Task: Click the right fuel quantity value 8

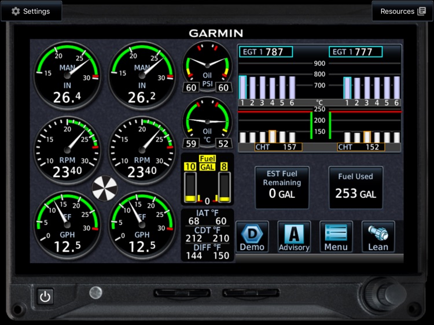Action: coord(223,167)
